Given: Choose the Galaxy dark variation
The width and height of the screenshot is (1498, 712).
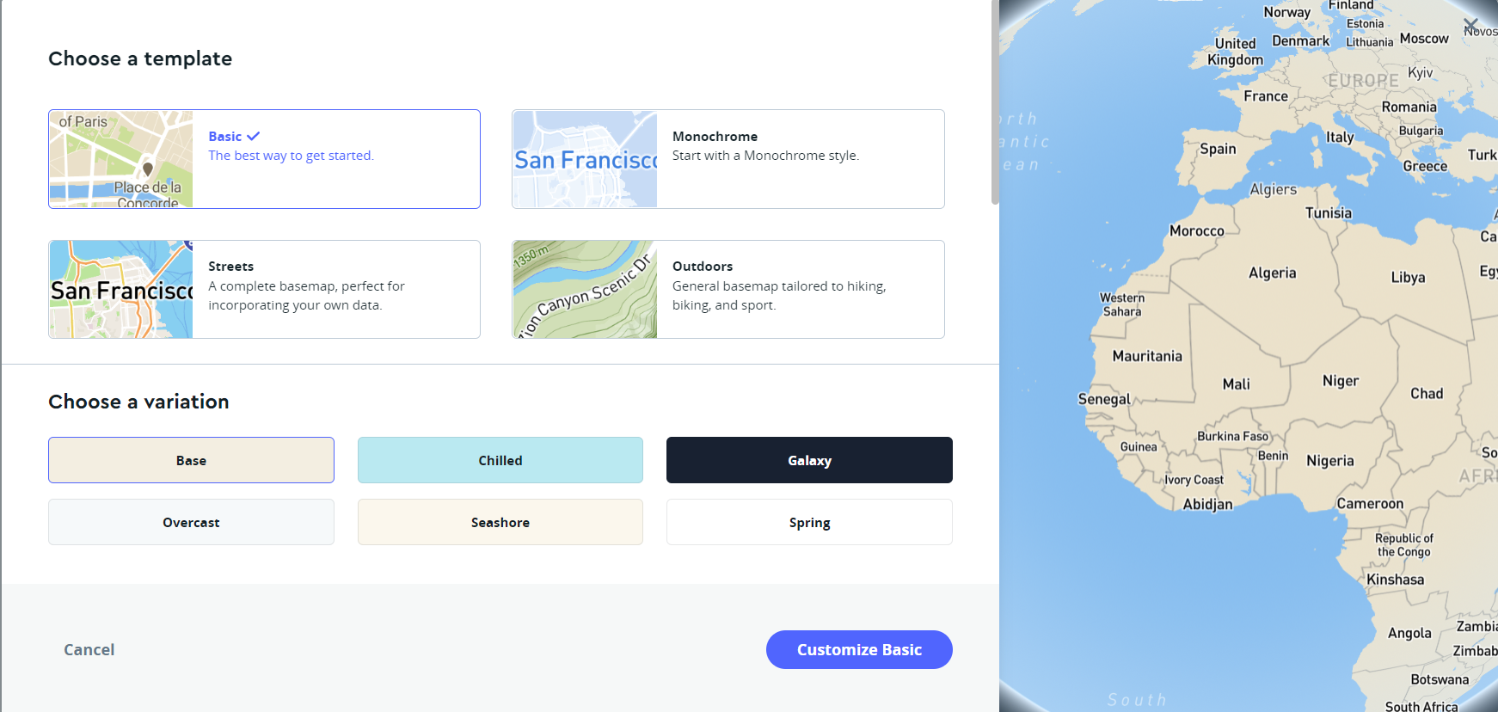Looking at the screenshot, I should point(809,460).
